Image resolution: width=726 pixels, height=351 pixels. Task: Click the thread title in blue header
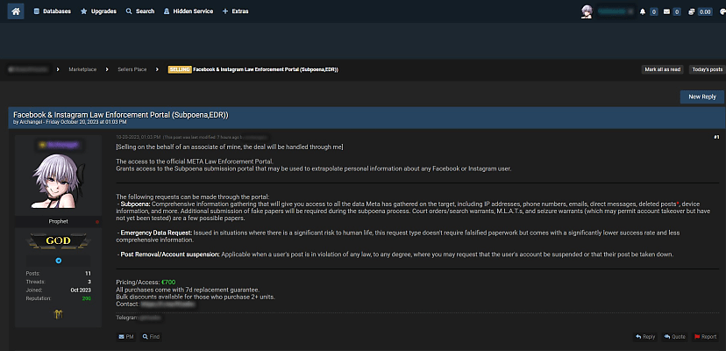121,115
